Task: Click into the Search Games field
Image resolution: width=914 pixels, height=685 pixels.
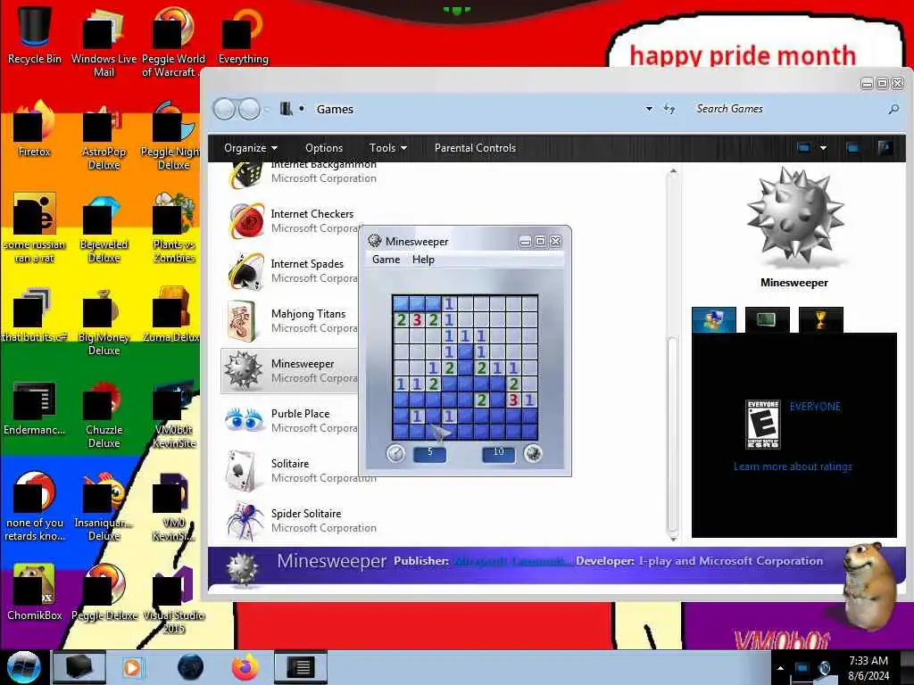Action: click(787, 109)
